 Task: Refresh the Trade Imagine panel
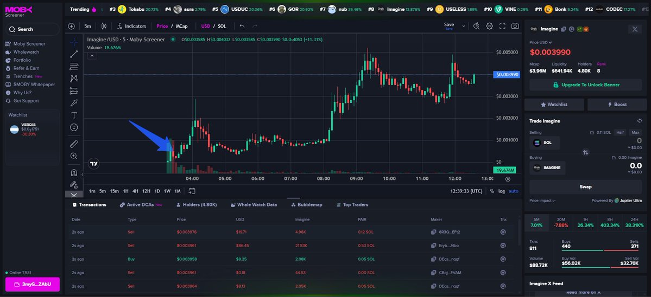click(640, 121)
